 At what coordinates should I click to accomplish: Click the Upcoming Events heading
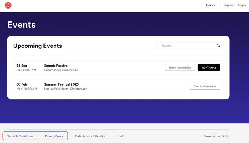point(38,46)
